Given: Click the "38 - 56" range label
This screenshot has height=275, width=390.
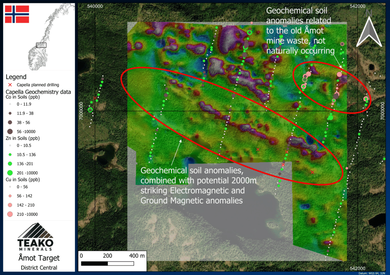Looking at the screenshot, I should coord(23,123).
